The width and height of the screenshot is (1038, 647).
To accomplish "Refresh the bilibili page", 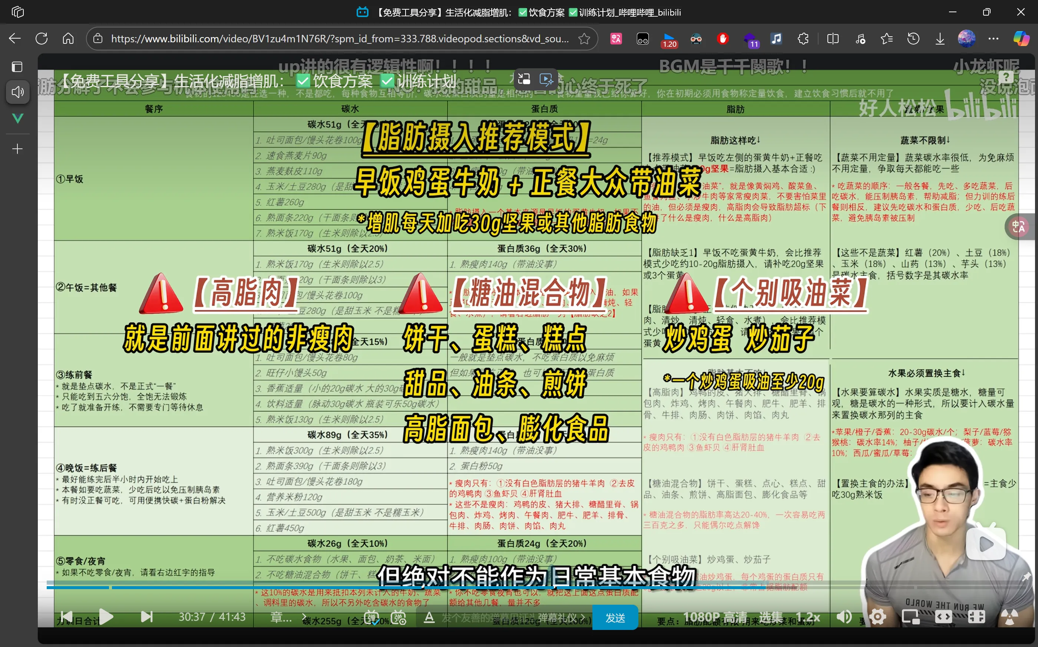I will [x=42, y=39].
